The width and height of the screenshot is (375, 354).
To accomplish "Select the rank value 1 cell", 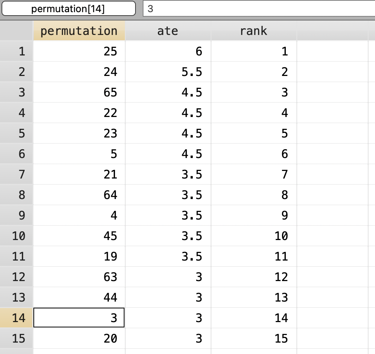I will (254, 51).
